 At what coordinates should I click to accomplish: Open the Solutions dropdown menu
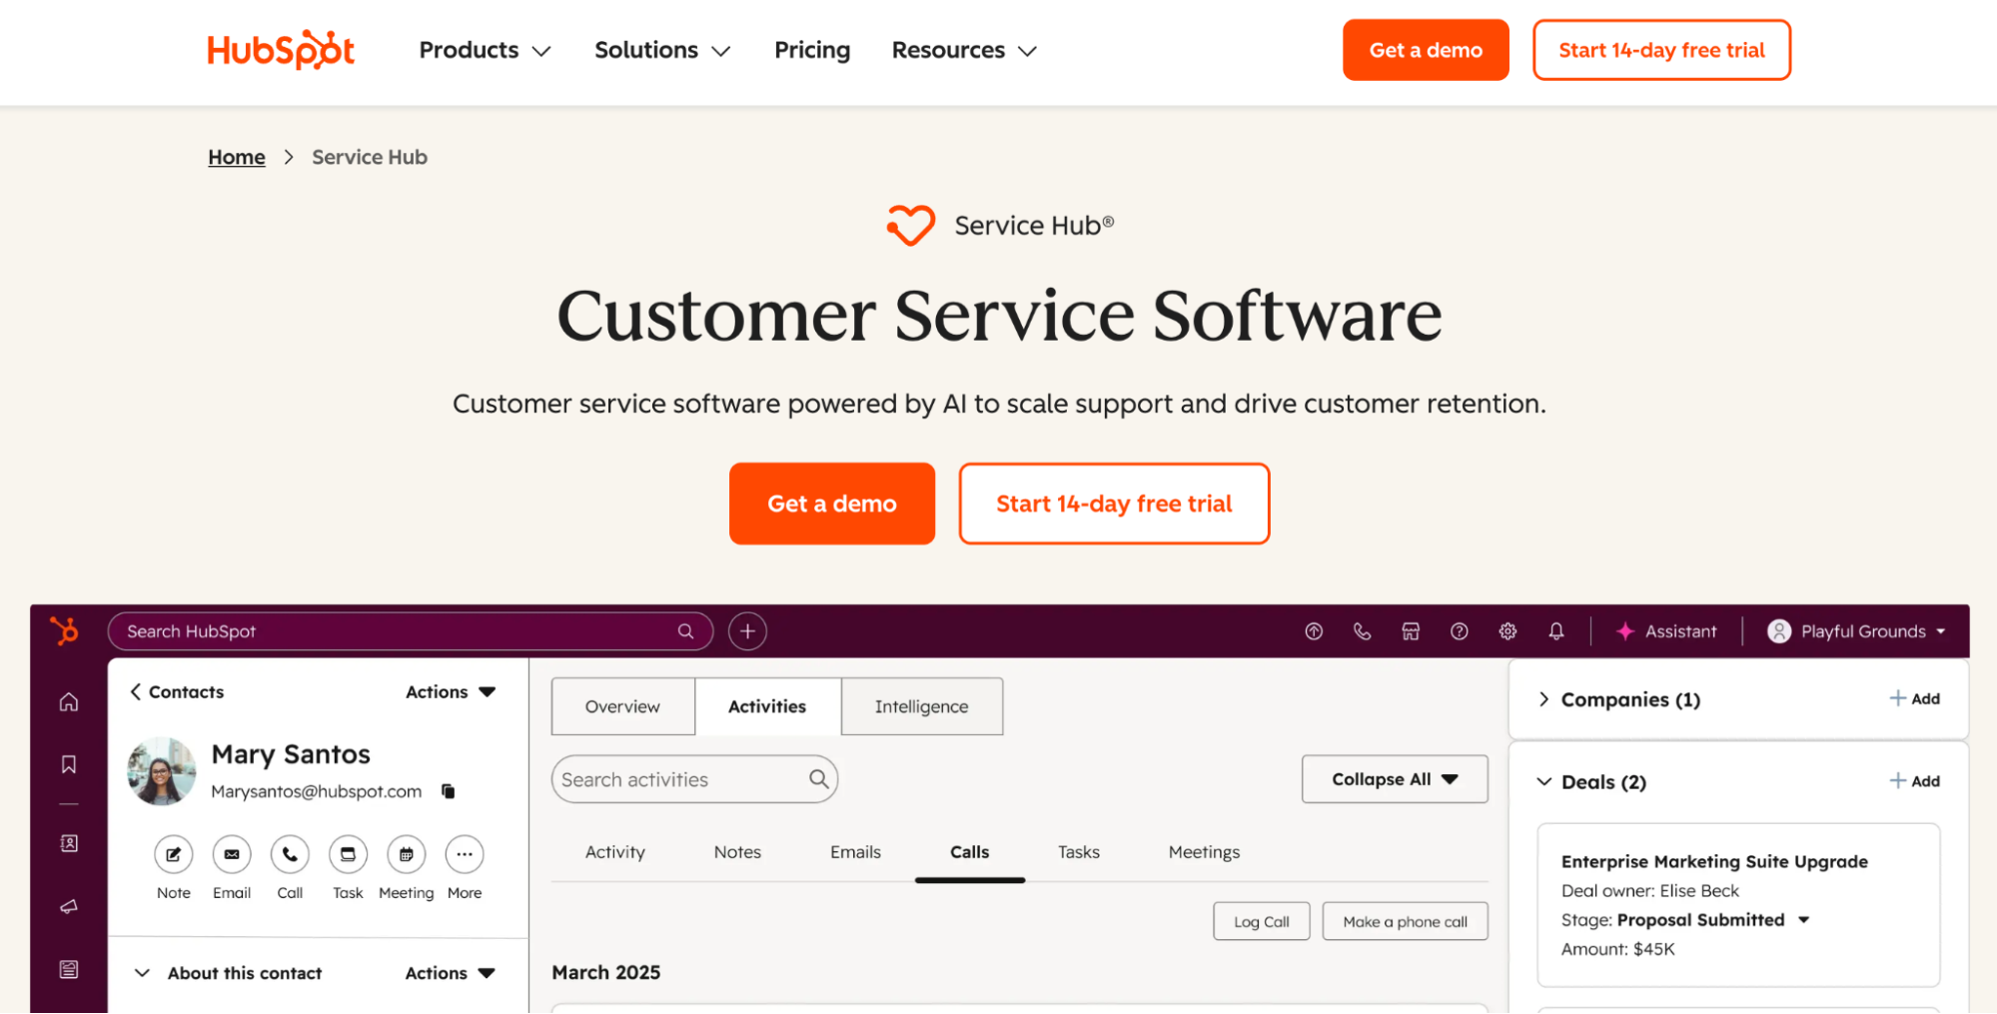click(x=662, y=50)
